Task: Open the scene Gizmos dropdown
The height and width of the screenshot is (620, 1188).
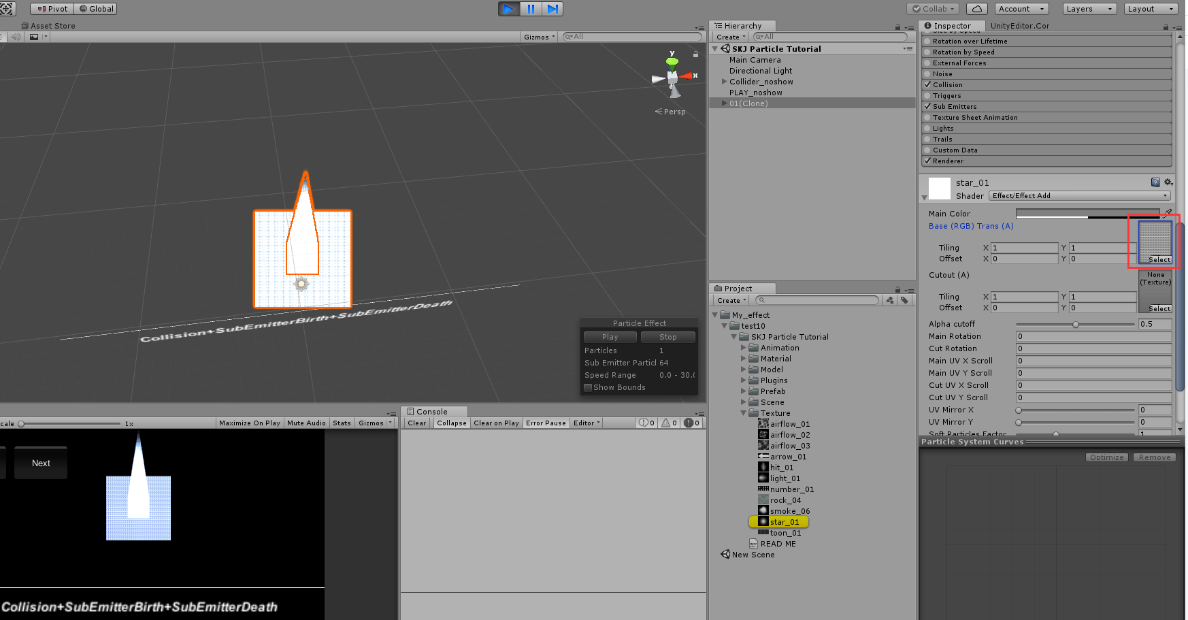Action: pos(540,37)
